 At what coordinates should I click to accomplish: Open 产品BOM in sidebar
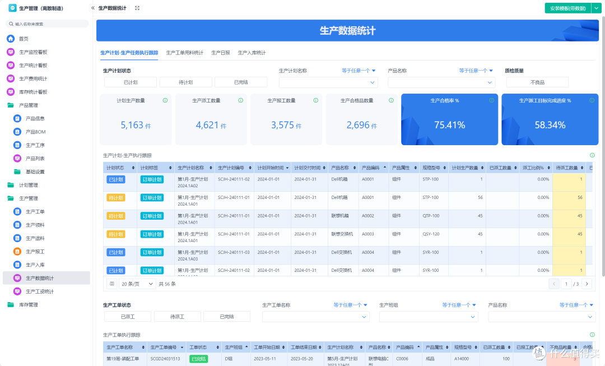tap(35, 132)
